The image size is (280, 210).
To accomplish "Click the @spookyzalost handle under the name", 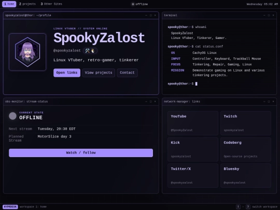I will click(x=67, y=51).
